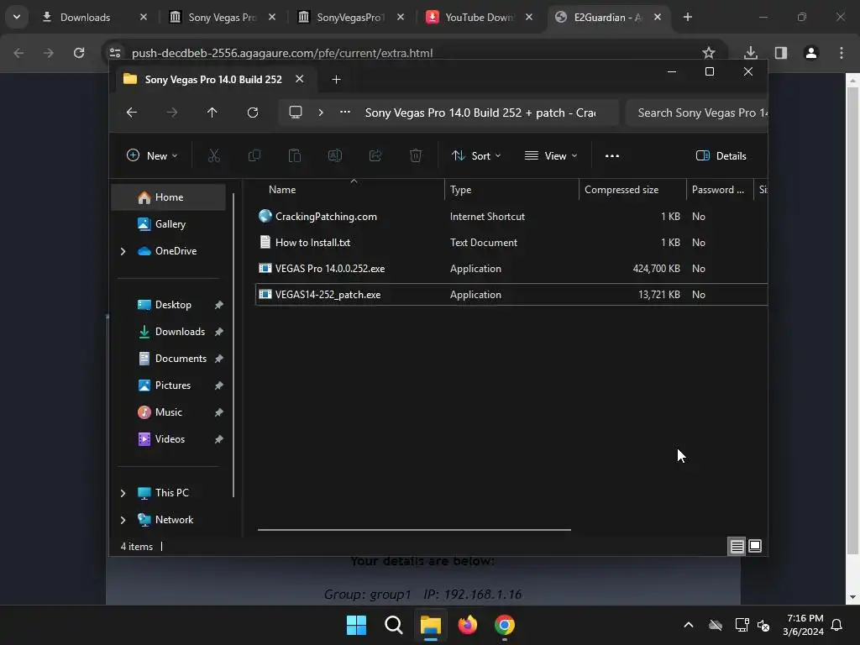Expand This PC tree node
This screenshot has width=860, height=645.
pyautogui.click(x=123, y=493)
